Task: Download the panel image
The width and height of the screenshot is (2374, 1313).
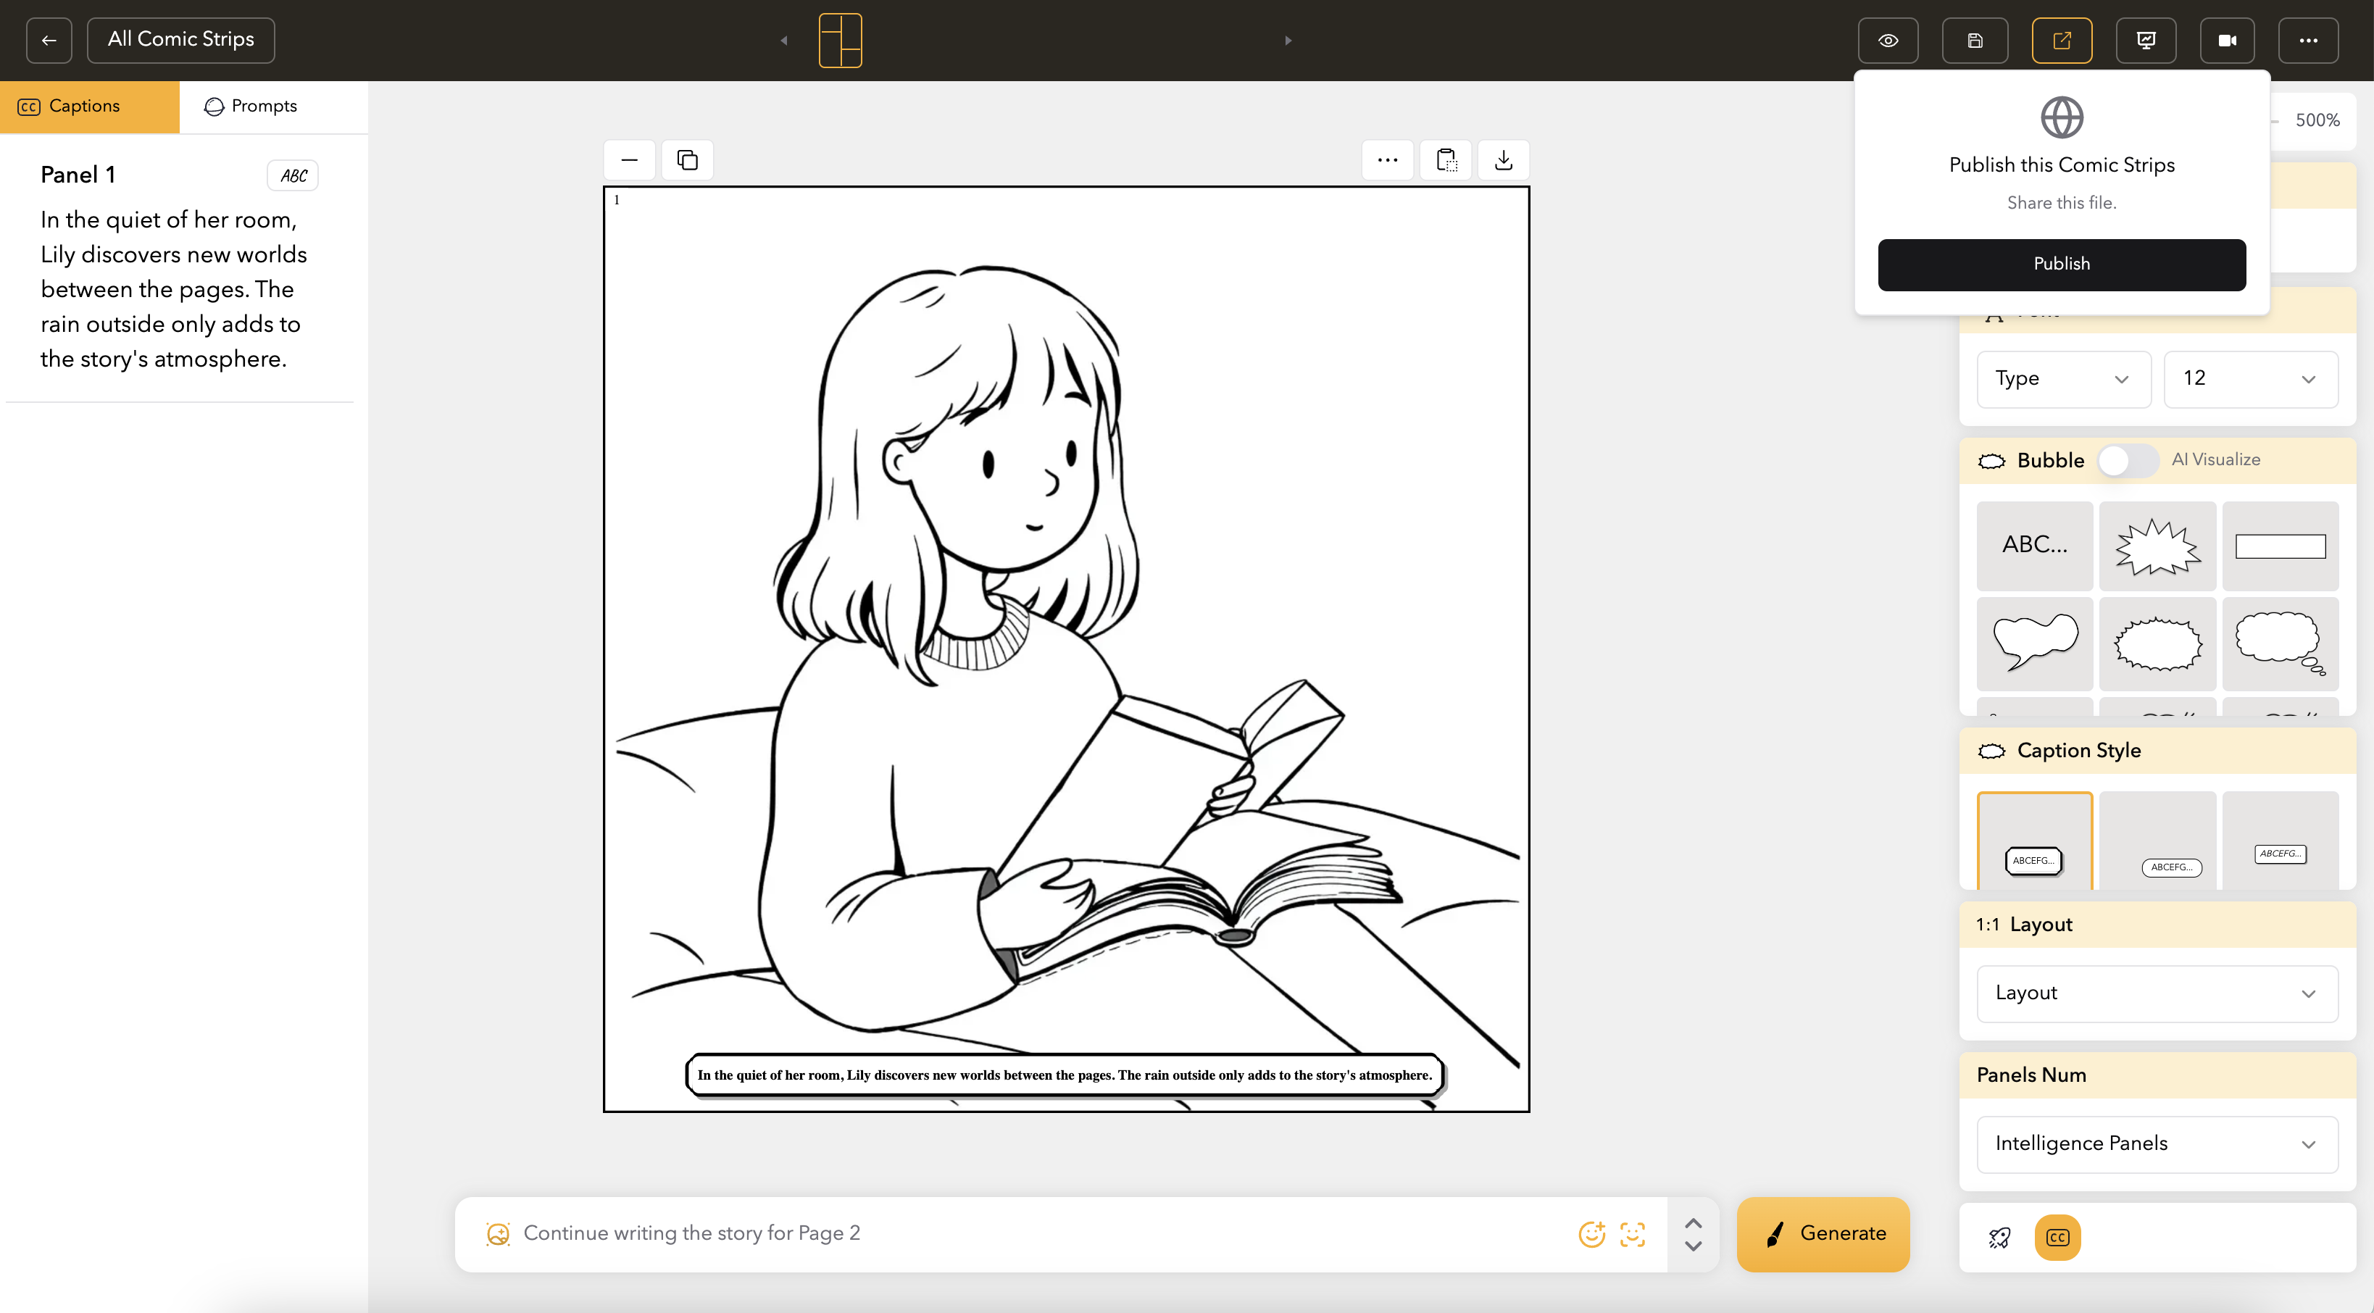Action: [1503, 159]
